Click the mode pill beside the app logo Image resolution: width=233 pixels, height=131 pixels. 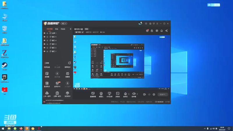pos(64,24)
